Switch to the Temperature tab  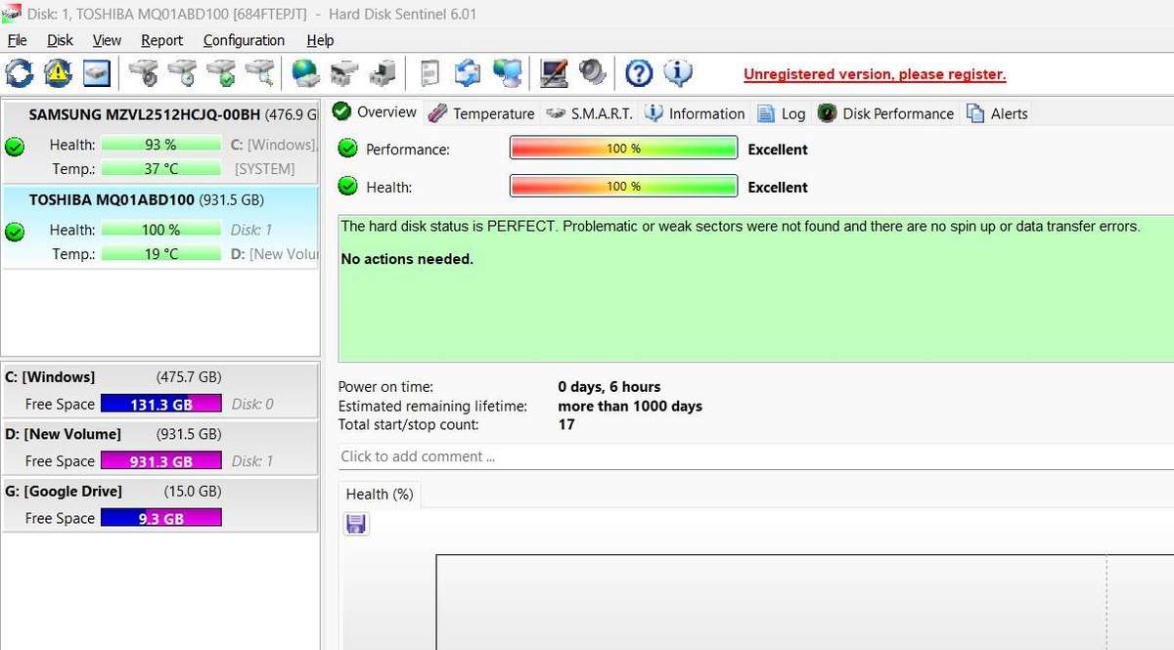[x=481, y=113]
